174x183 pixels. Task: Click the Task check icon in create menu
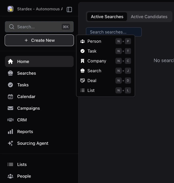83,51
